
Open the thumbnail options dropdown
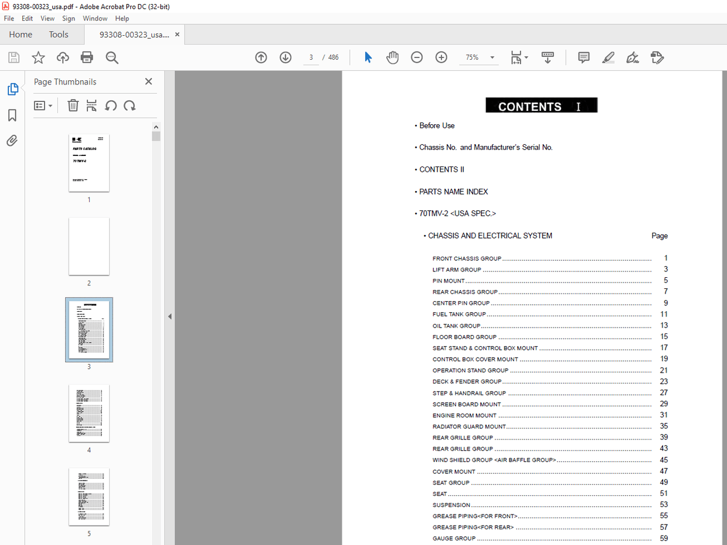(42, 105)
